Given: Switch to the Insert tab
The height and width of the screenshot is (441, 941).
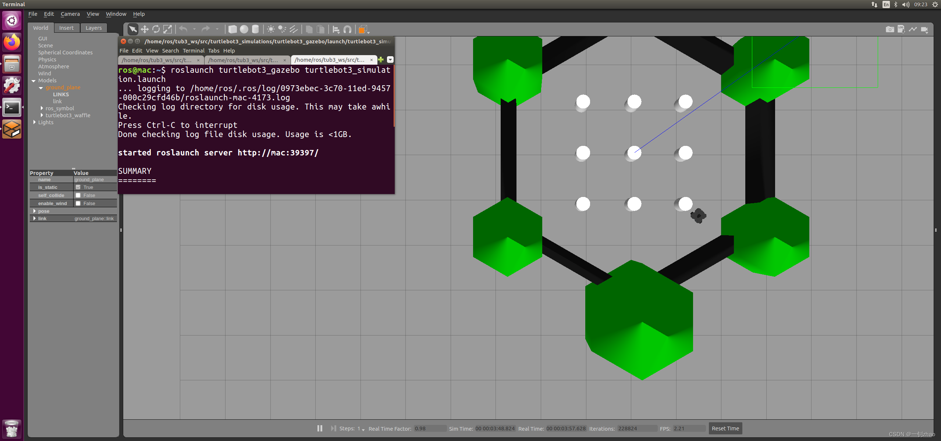Looking at the screenshot, I should click(66, 28).
